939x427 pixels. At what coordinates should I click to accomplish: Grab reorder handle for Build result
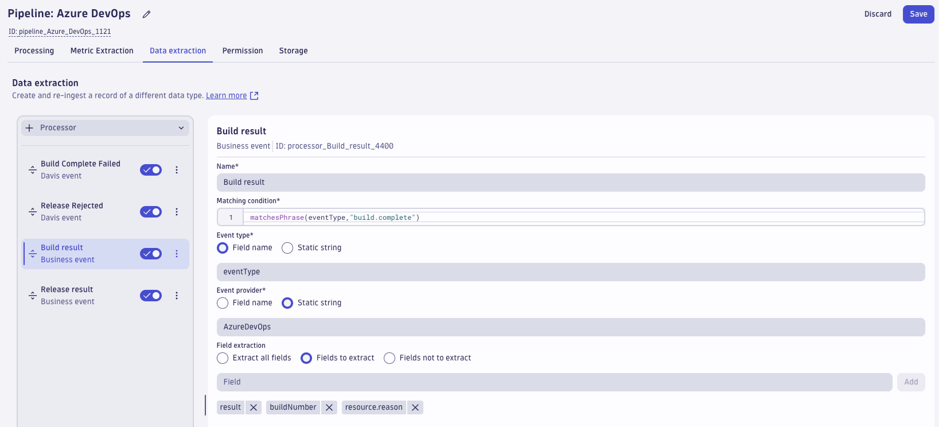tap(33, 254)
